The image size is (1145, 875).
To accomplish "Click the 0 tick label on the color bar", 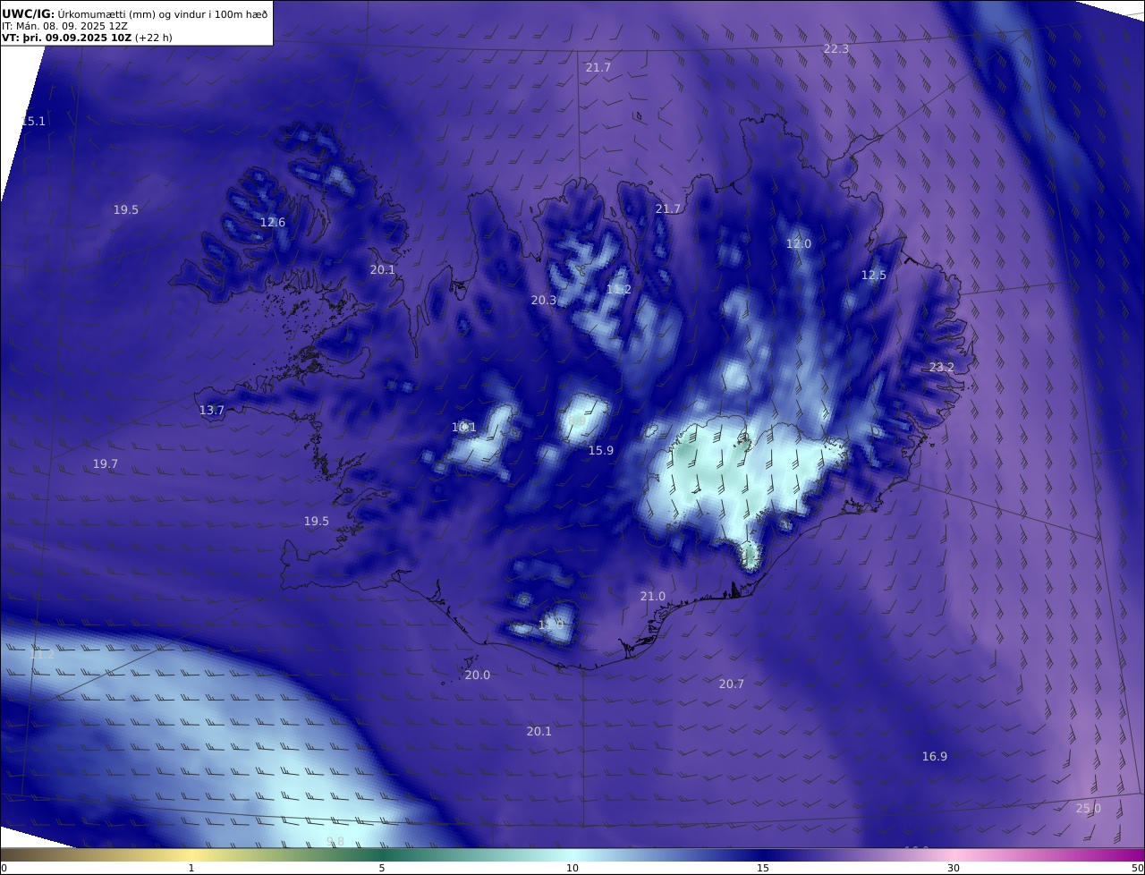I will tap(4, 868).
